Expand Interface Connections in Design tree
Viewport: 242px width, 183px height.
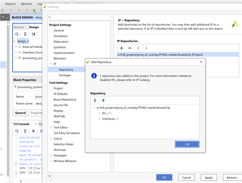(x=16, y=53)
